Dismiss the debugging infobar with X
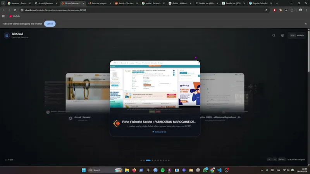Screen dimensions: 310x174 (306, 24)
